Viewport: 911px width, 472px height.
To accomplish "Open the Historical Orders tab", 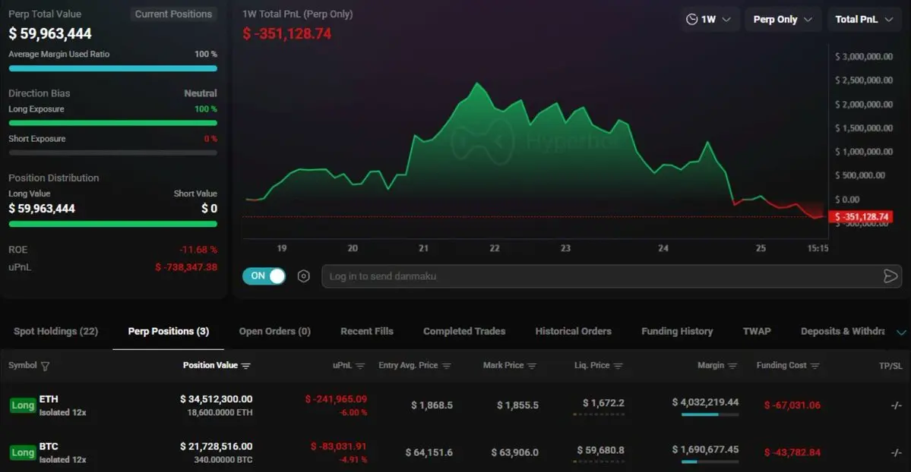I will tap(574, 331).
